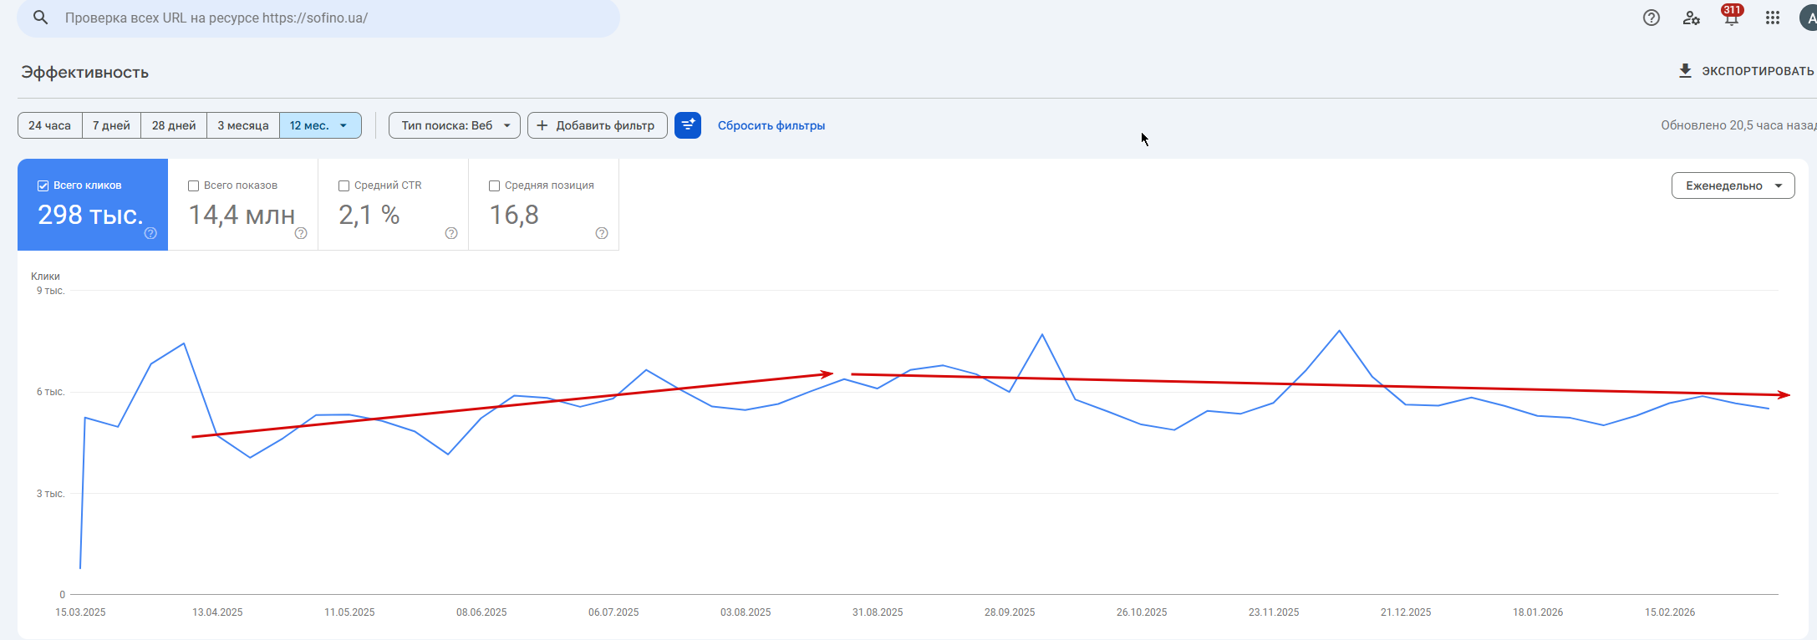Open the 'Тип поиска: Веб' dropdown

pos(454,125)
